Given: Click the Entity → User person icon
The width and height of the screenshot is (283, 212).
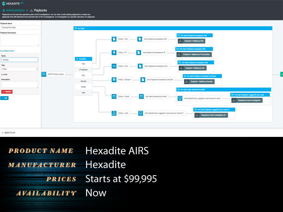Looking at the screenshot, I should click(x=114, y=113).
